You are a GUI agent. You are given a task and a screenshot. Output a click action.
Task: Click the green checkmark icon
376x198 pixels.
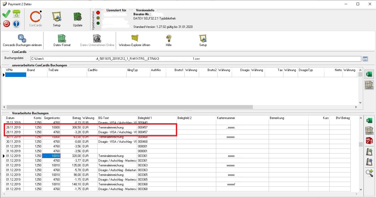click(x=6, y=14)
